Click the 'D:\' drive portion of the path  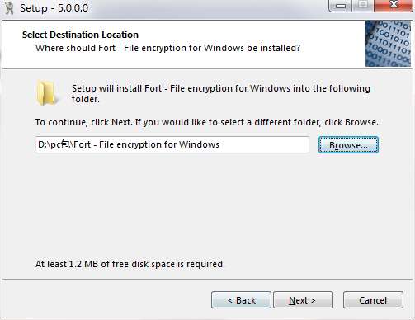[x=44, y=144]
